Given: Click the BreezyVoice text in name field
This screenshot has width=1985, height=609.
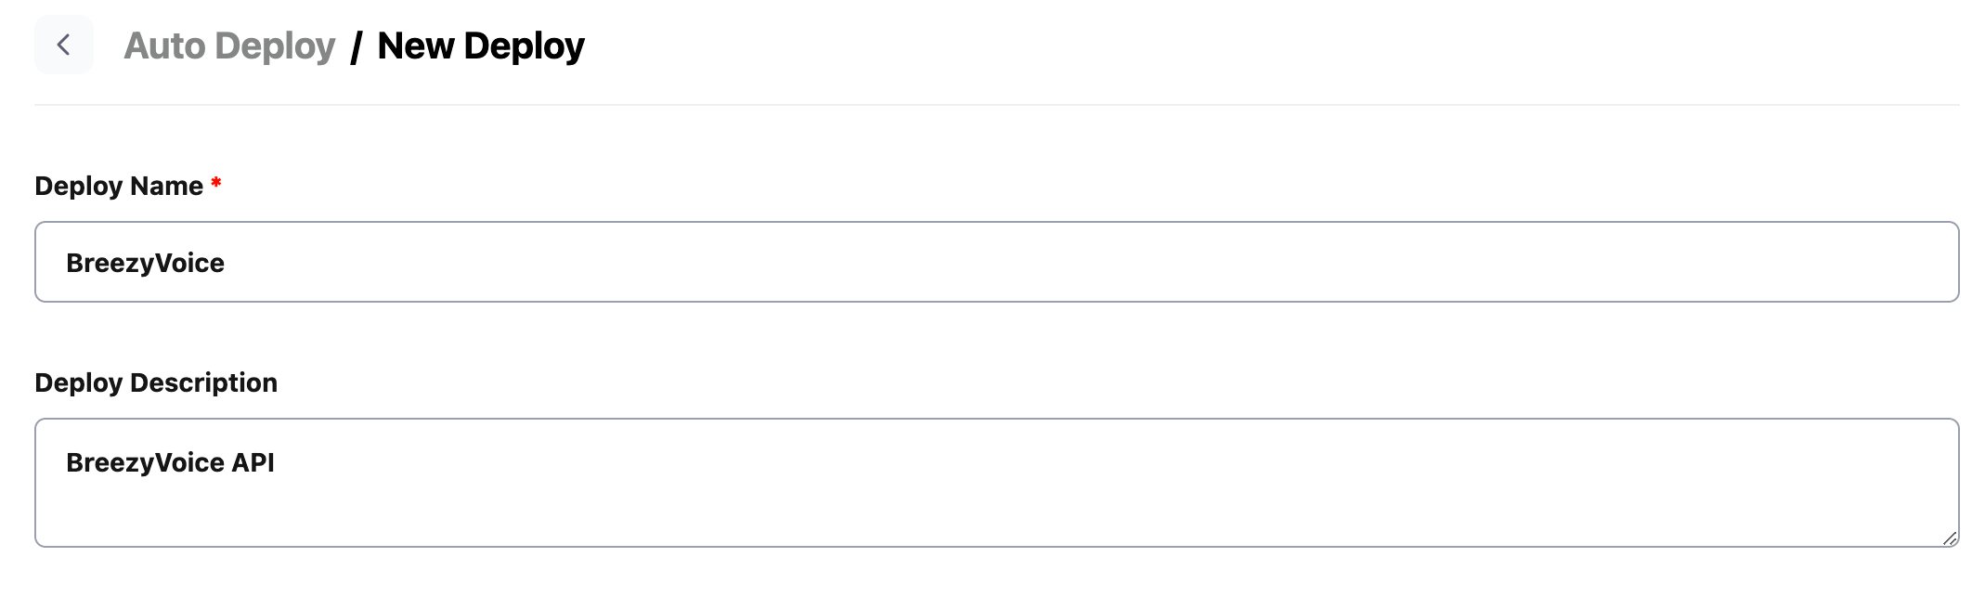Looking at the screenshot, I should pyautogui.click(x=145, y=263).
